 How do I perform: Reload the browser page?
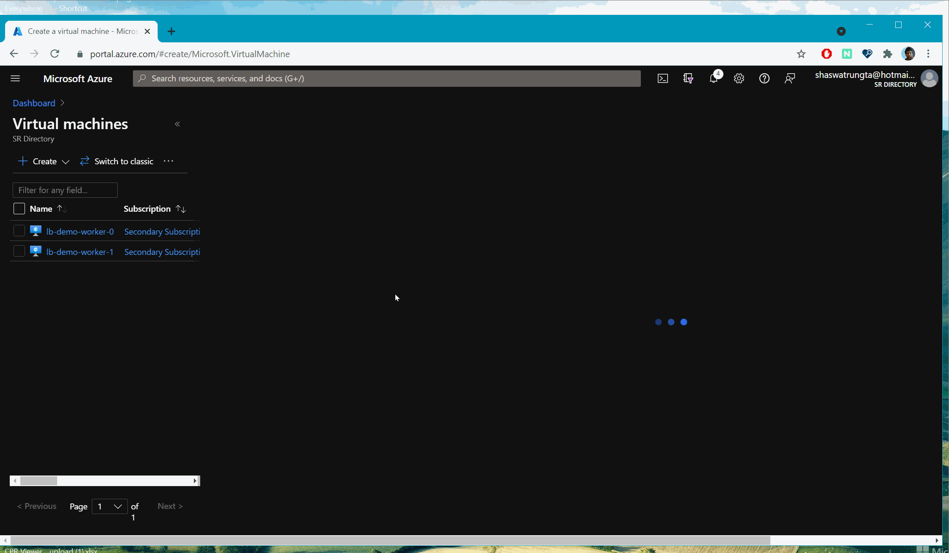(55, 54)
